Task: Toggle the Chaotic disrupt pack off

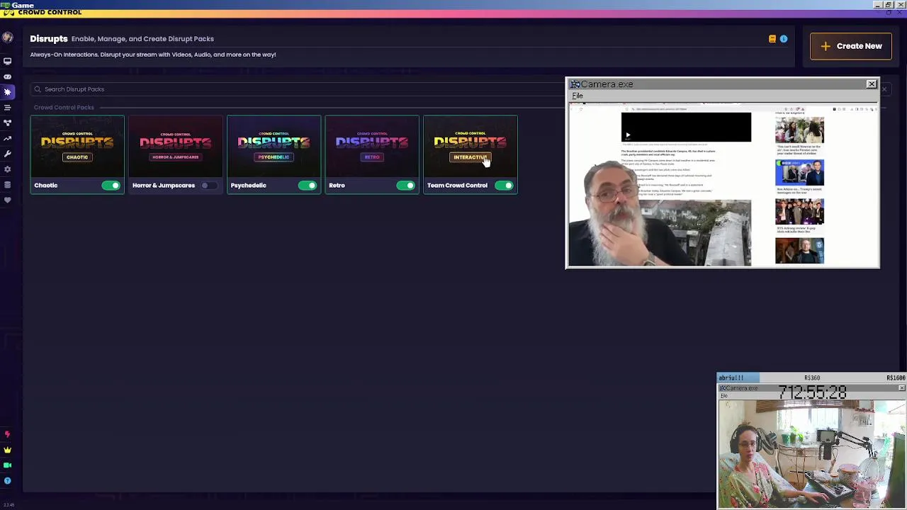Action: click(111, 186)
